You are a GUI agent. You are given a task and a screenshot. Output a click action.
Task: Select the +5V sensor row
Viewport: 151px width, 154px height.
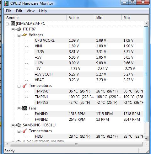pyautogui.click(x=89, y=57)
